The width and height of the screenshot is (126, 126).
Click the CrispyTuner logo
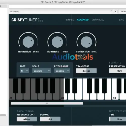click(27, 20)
